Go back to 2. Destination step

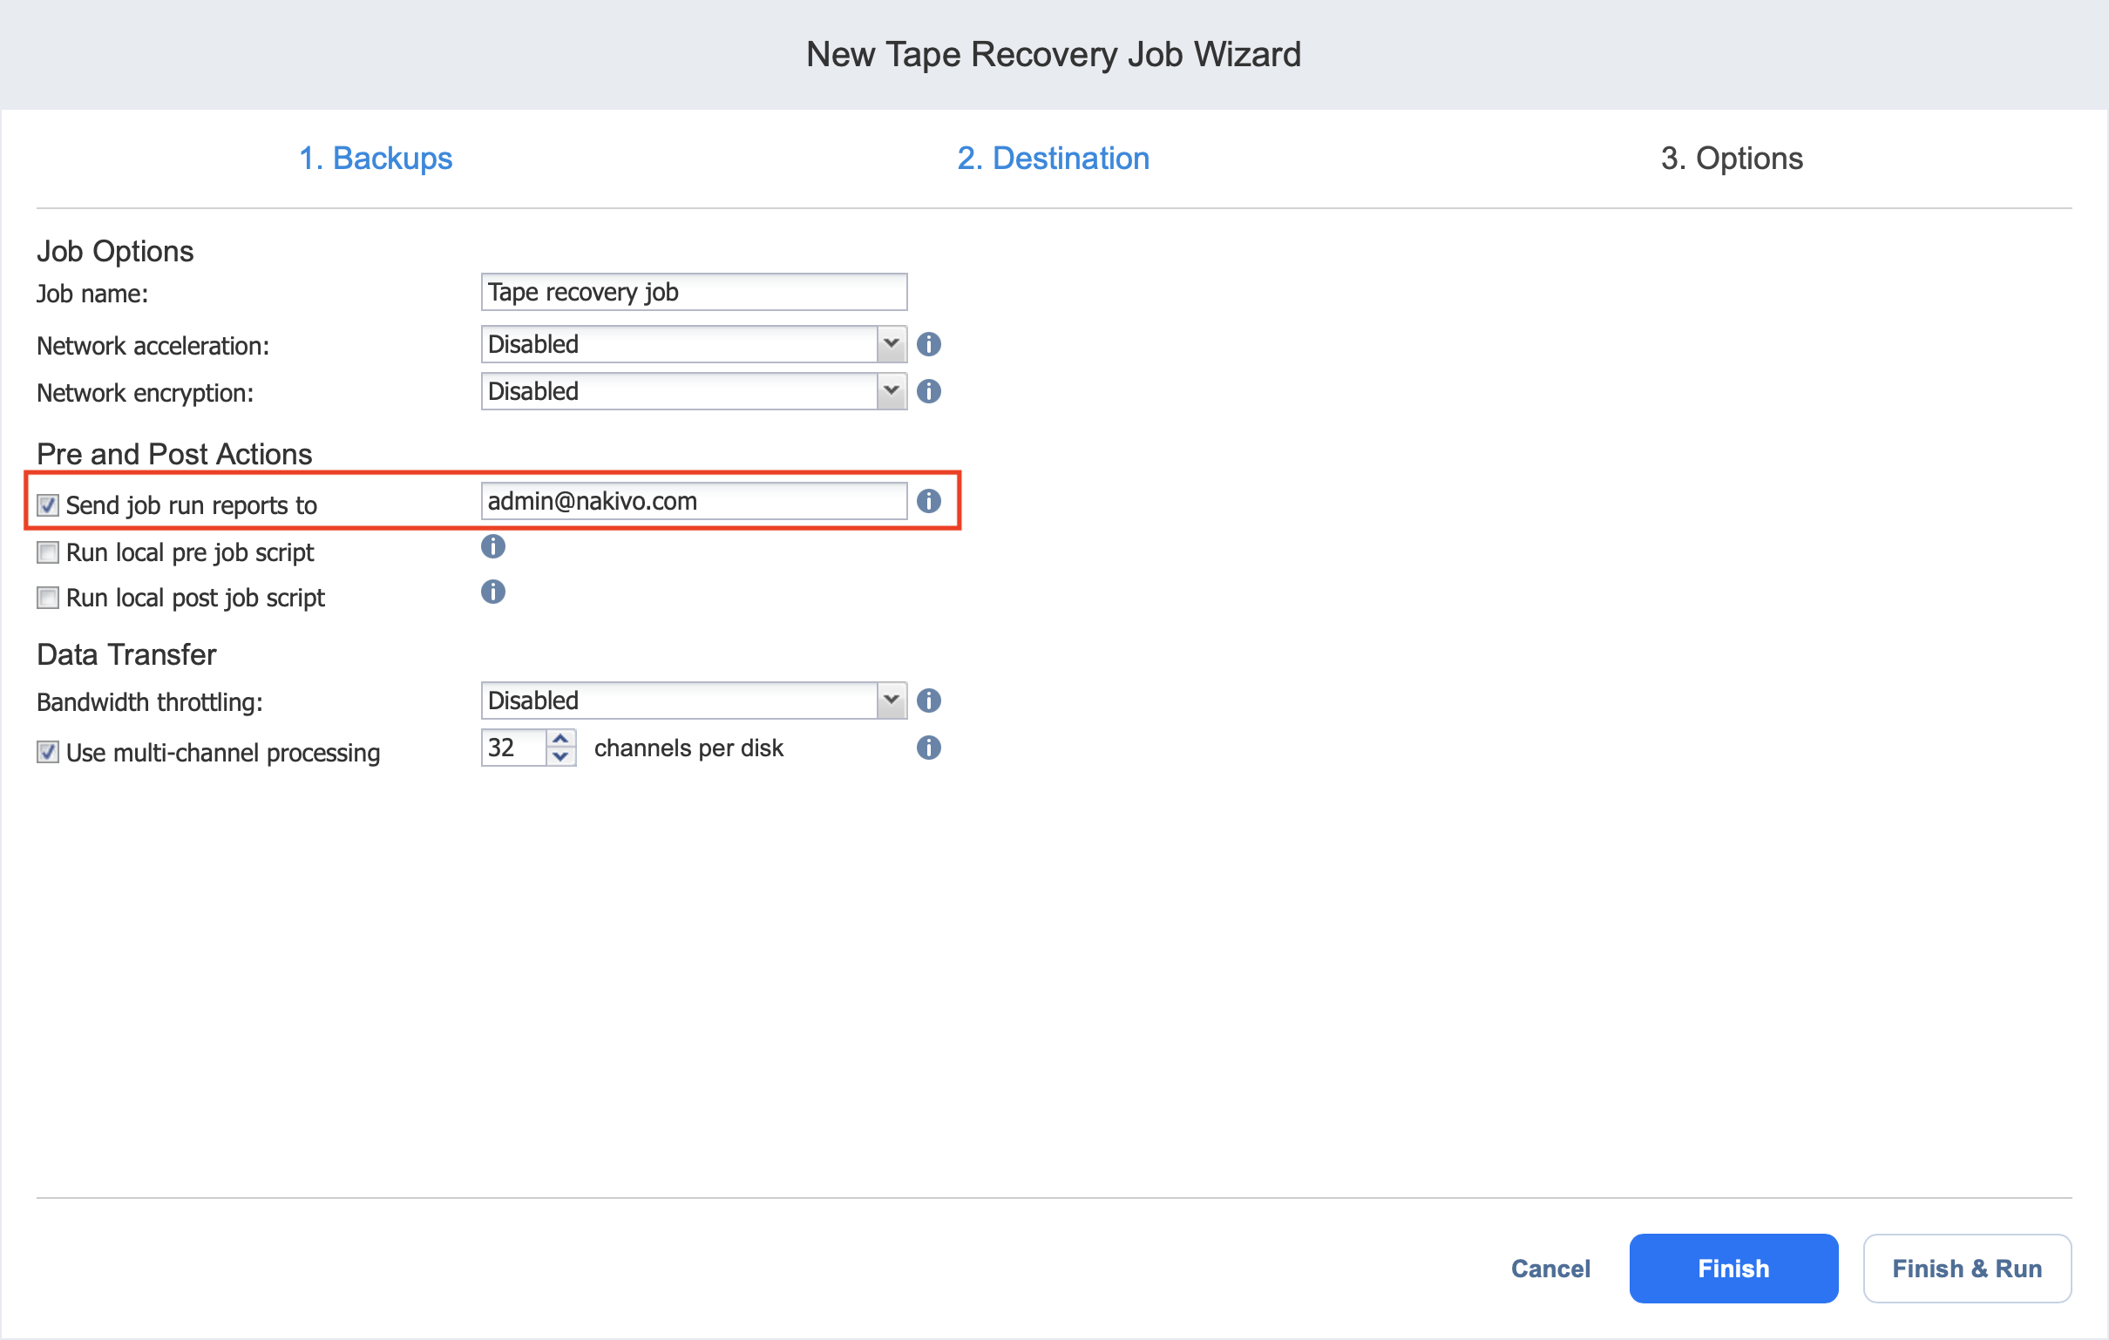1053,159
